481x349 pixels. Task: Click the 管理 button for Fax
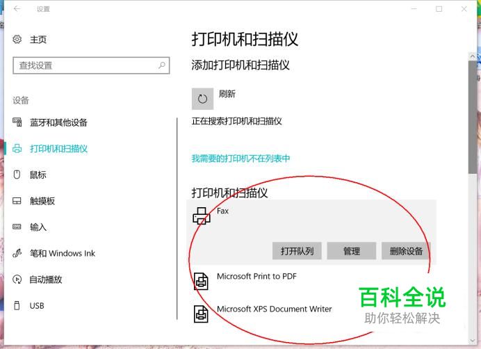(352, 251)
